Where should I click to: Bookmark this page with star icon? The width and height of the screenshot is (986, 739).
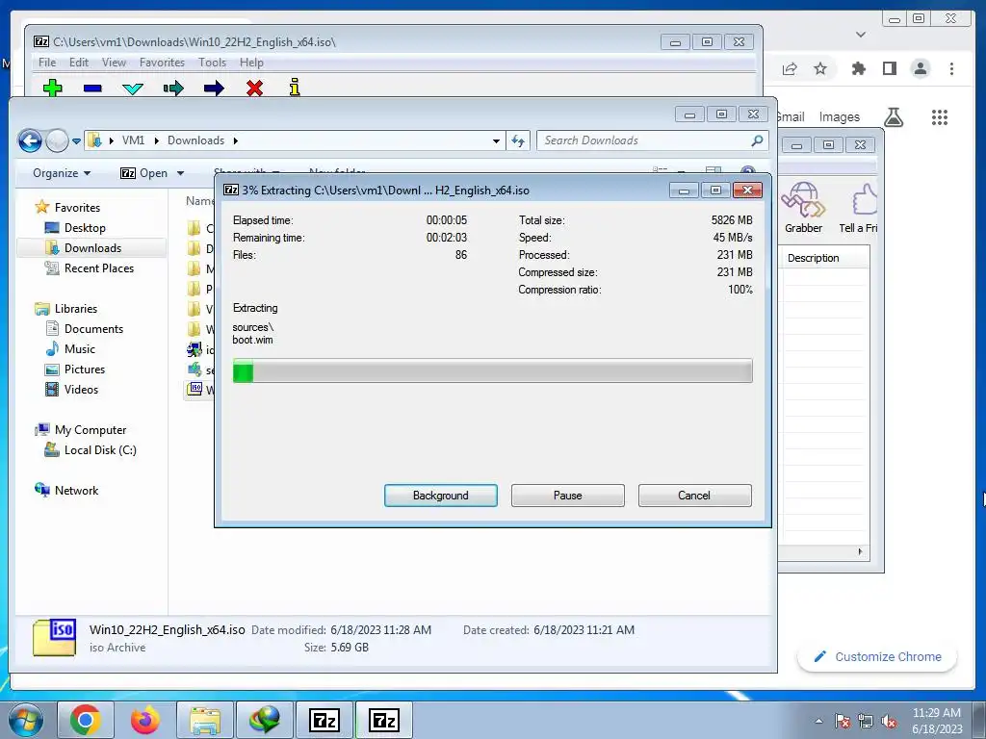coord(820,68)
